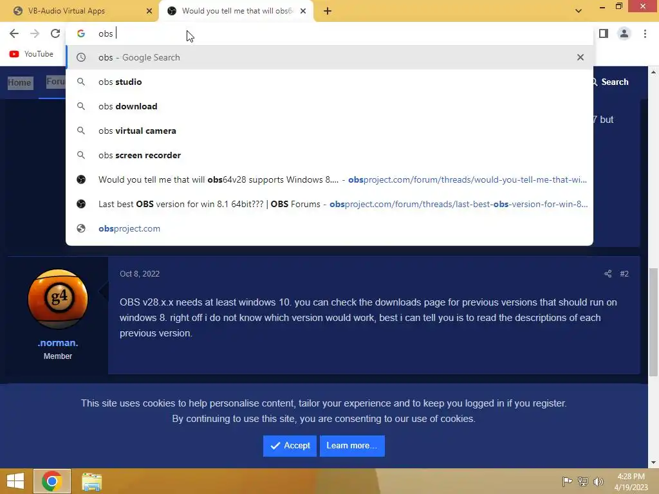Select the OBS forum thread tab
659x494 pixels.
coord(237,11)
